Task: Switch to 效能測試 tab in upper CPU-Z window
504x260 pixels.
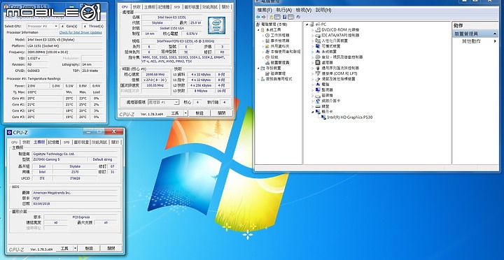Action: tap(210, 7)
